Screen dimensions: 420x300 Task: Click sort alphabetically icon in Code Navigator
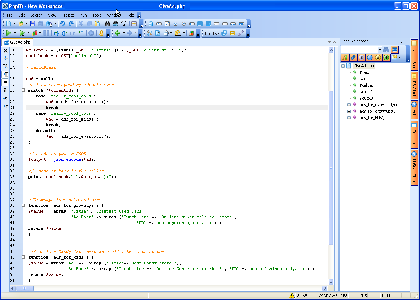[x=345, y=58]
